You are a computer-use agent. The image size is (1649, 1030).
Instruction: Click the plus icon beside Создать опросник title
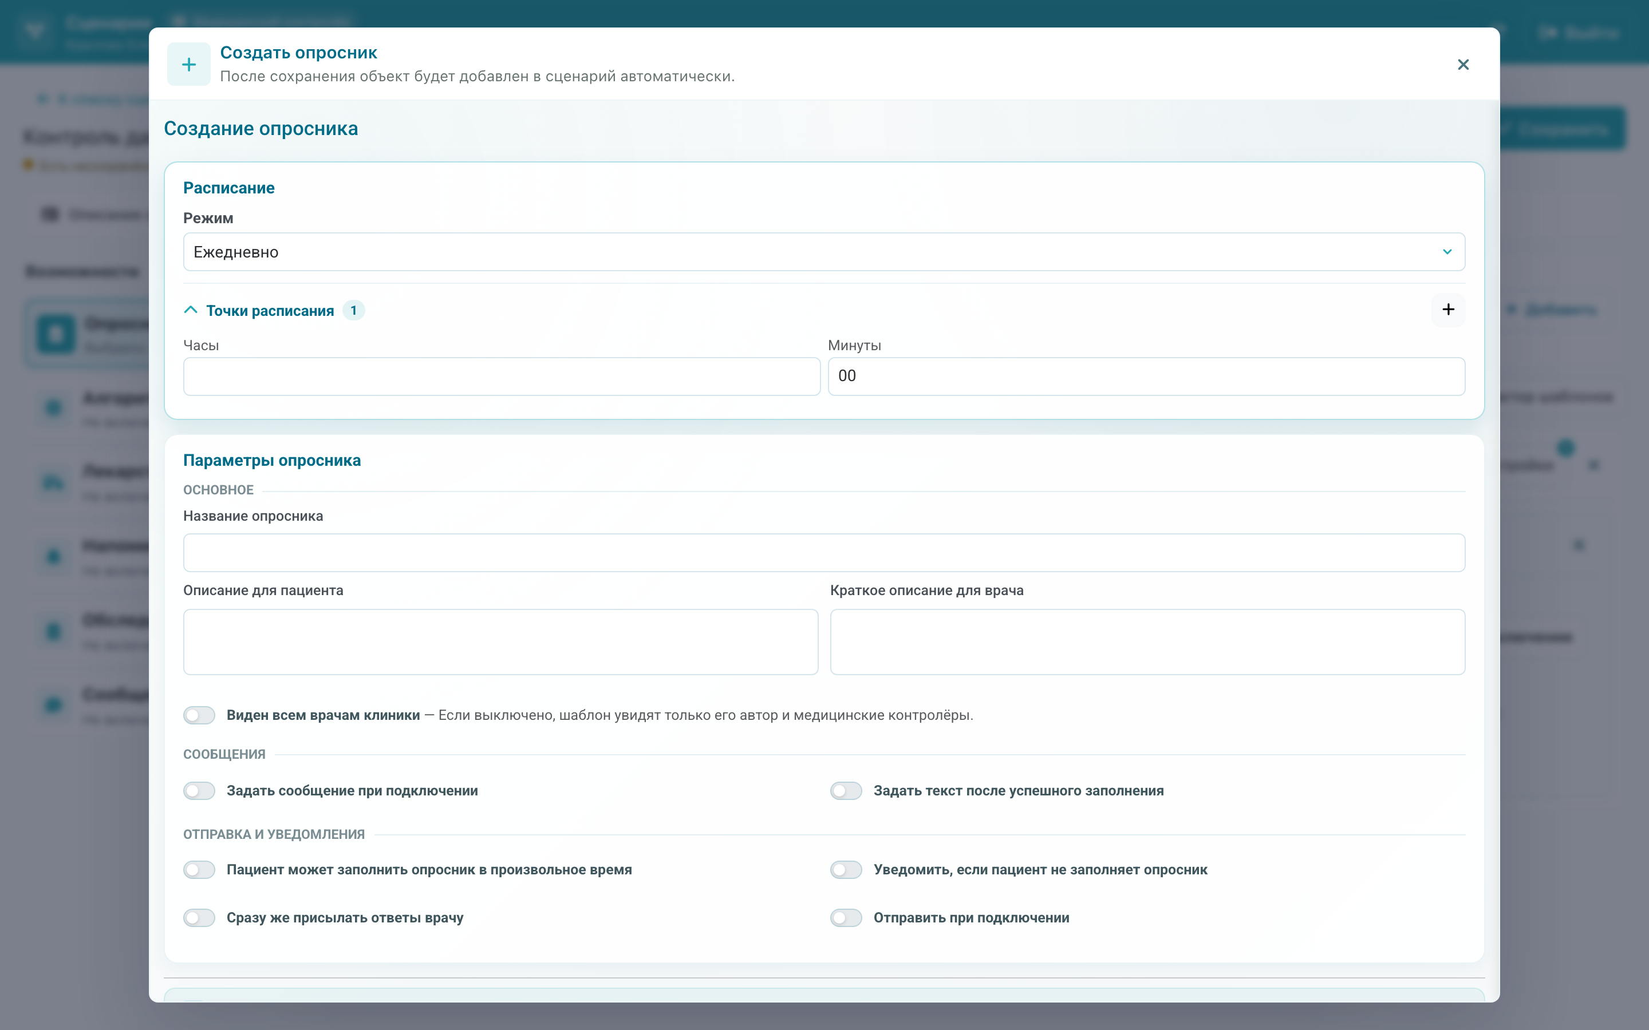(189, 65)
